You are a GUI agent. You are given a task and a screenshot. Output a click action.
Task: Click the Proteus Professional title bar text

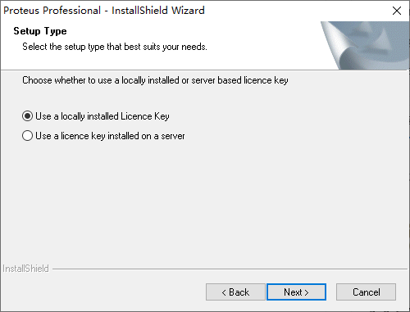pyautogui.click(x=52, y=11)
